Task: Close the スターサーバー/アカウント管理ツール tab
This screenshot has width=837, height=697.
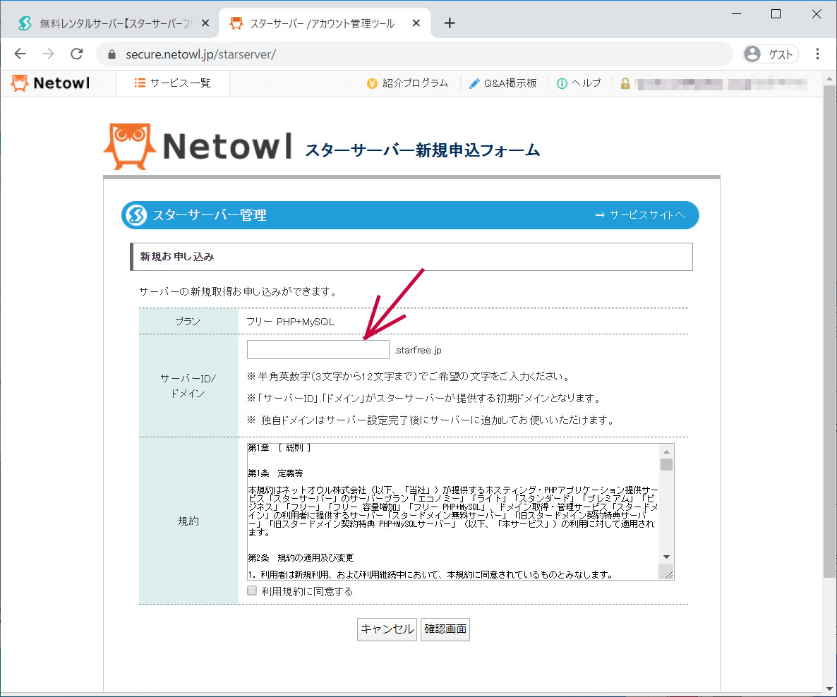Action: coord(416,23)
